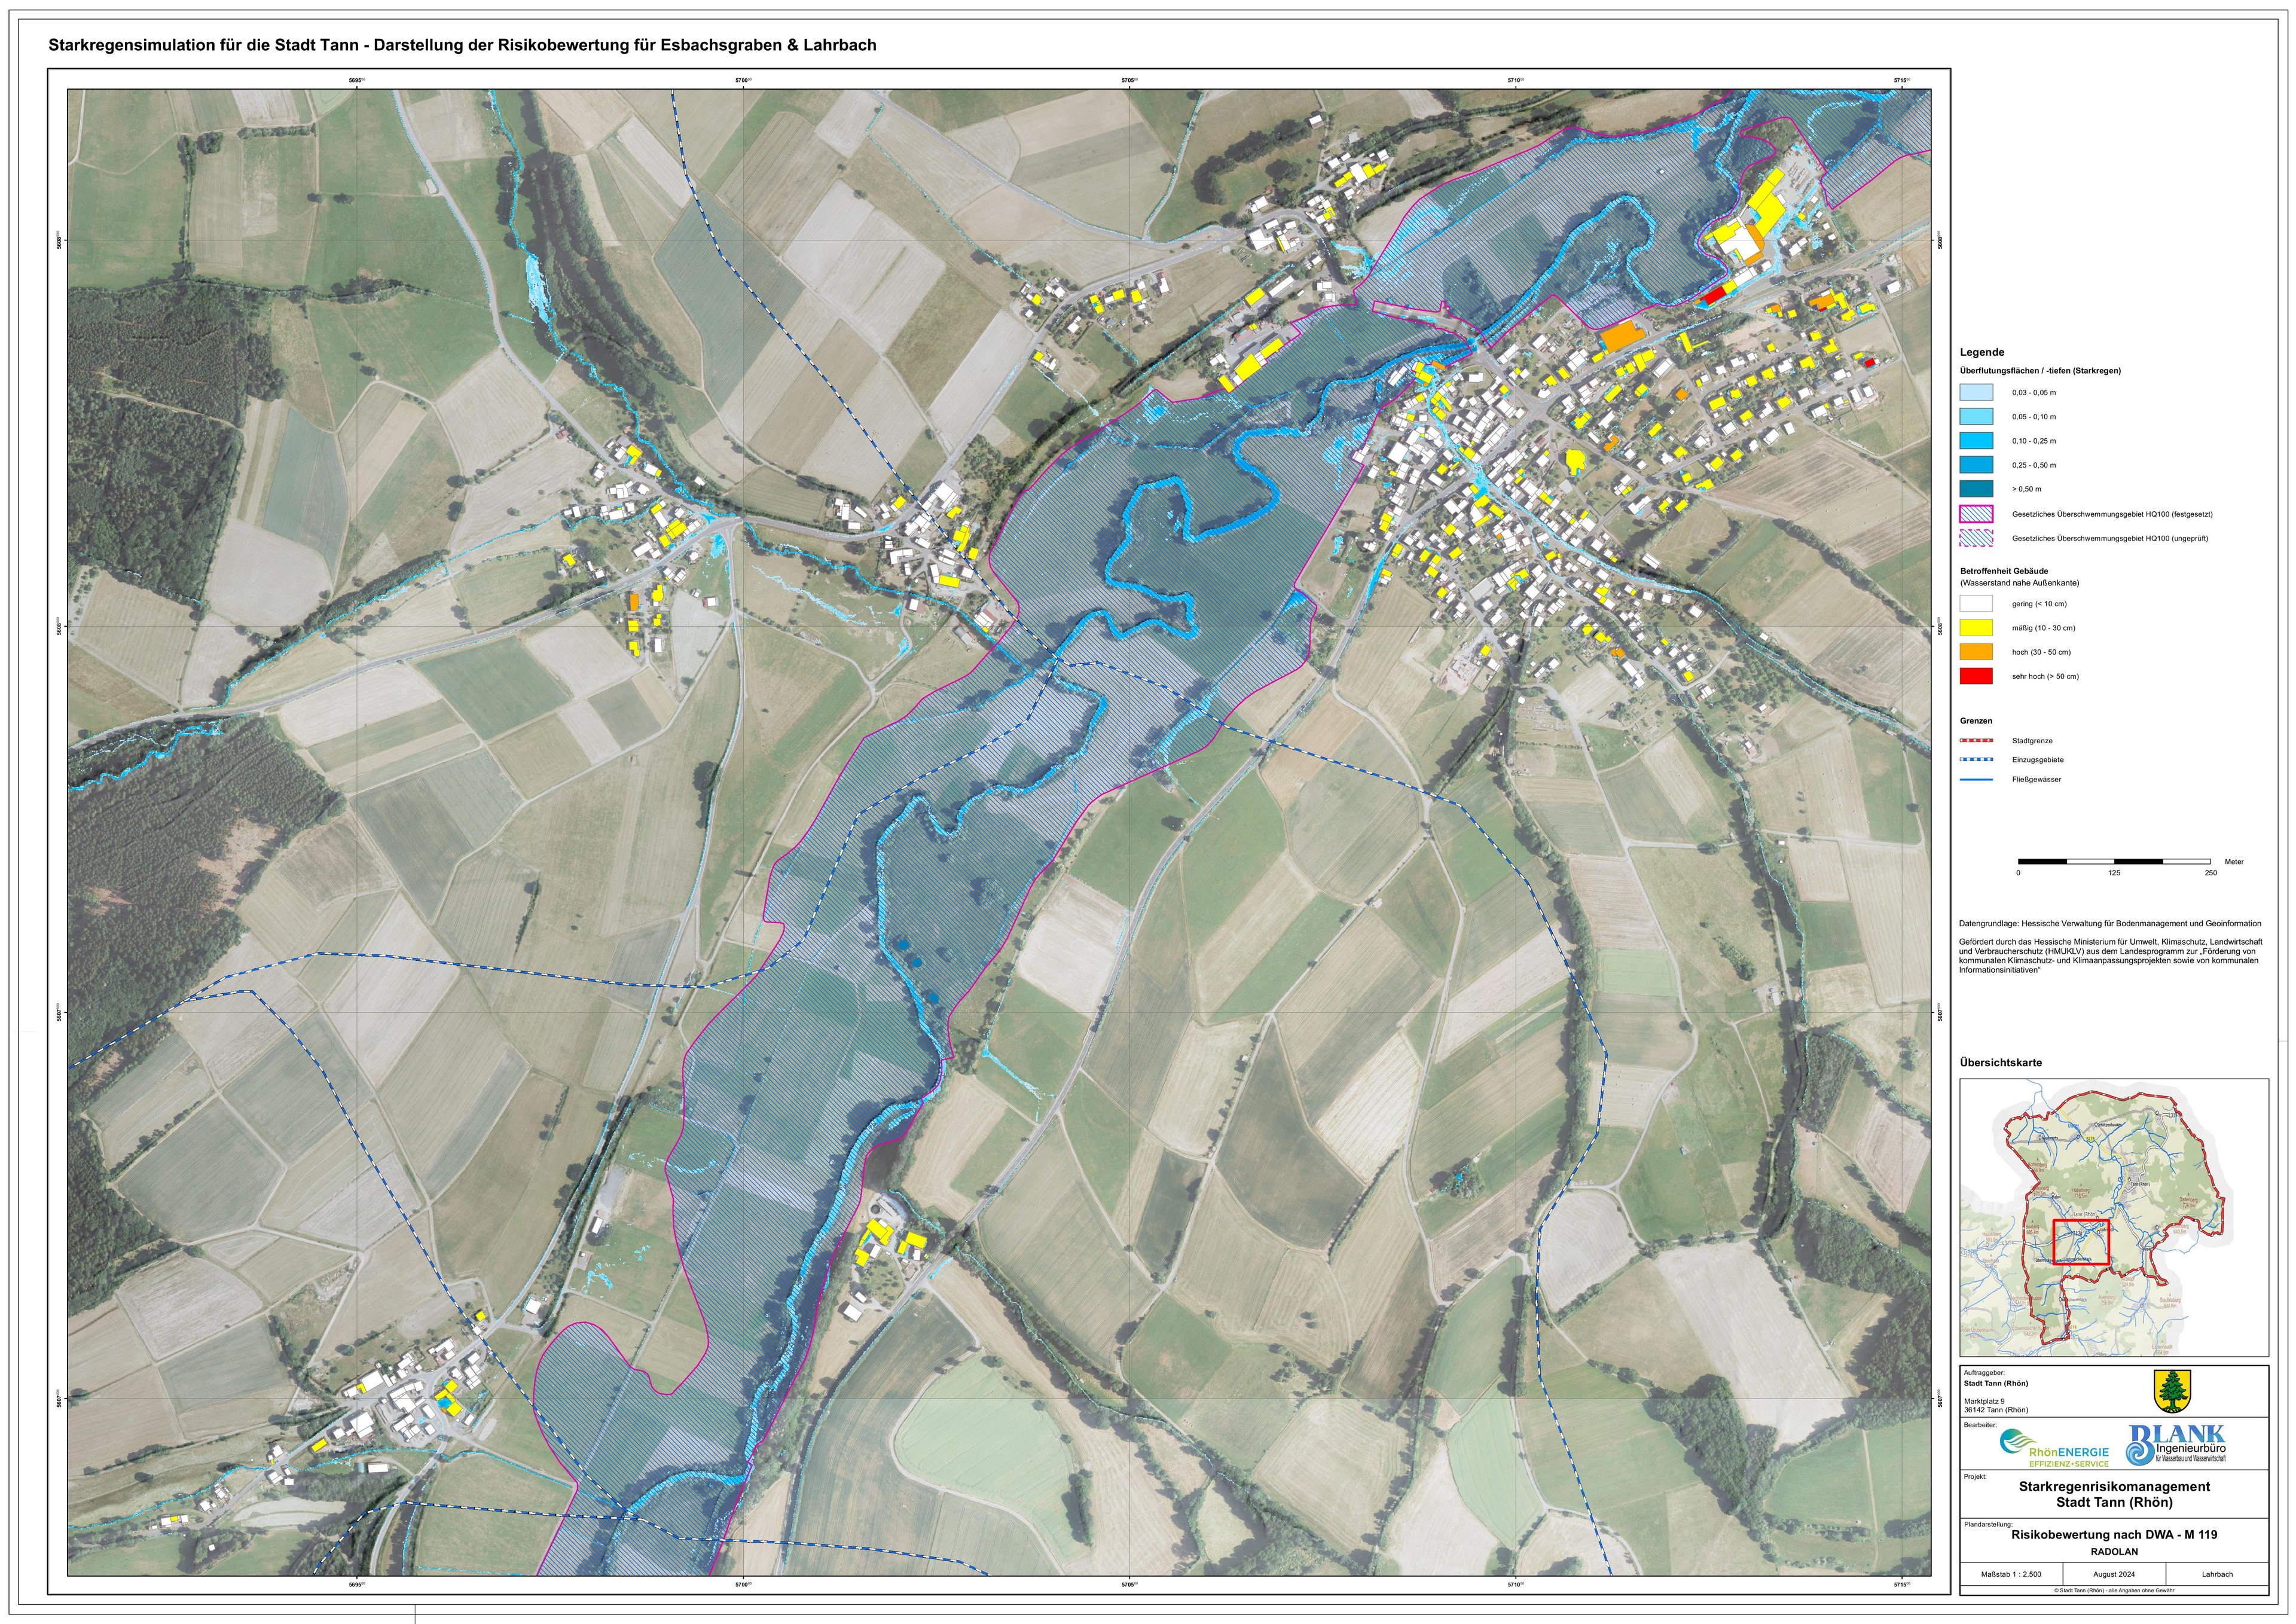This screenshot has width=2296, height=1624.
Task: Click the August 2024 date cell
Action: [x=2114, y=1574]
